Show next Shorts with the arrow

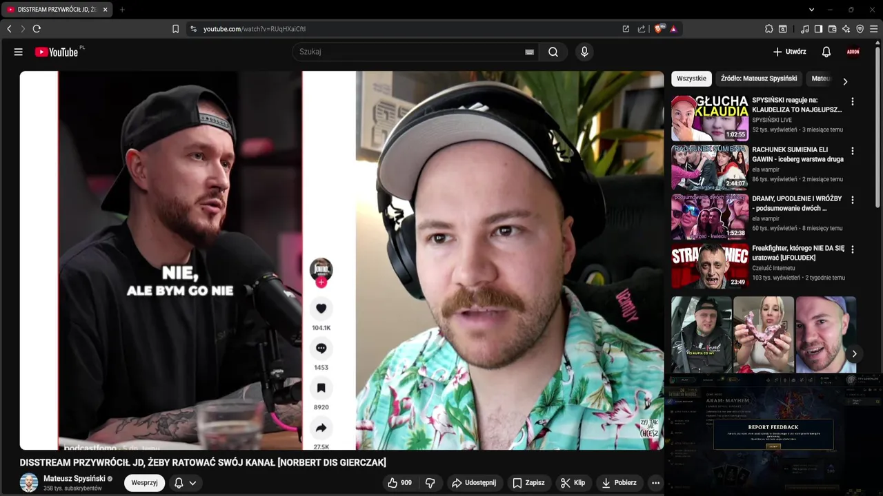(x=854, y=353)
